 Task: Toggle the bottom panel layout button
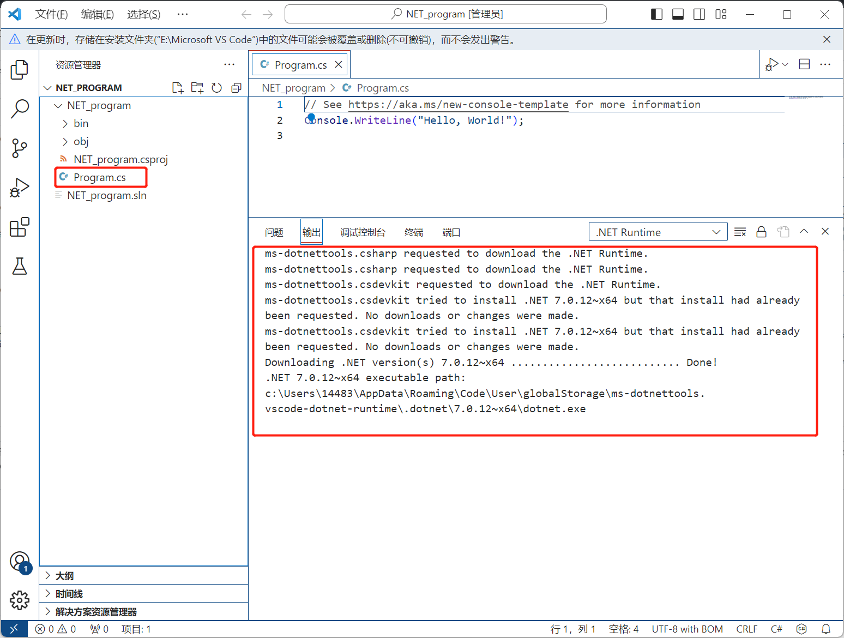coord(678,14)
